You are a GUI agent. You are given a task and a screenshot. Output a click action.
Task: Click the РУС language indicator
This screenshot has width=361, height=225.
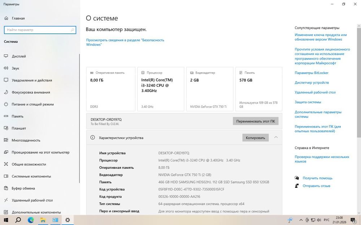(326, 220)
